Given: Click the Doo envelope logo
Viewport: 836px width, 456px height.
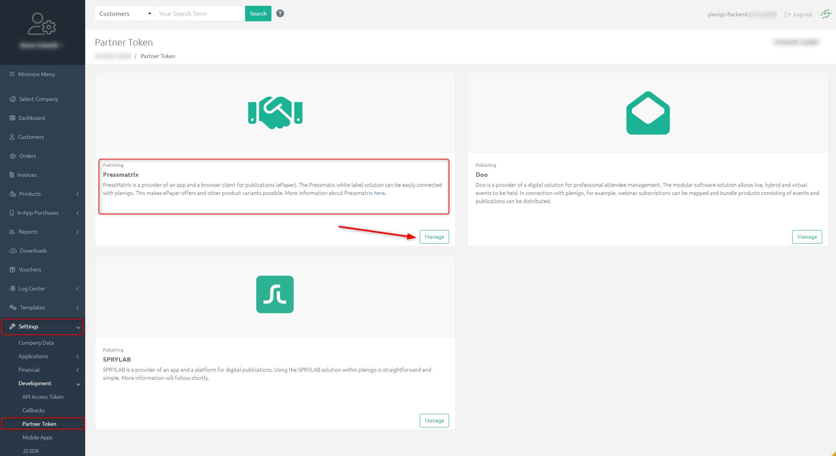Looking at the screenshot, I should [648, 113].
